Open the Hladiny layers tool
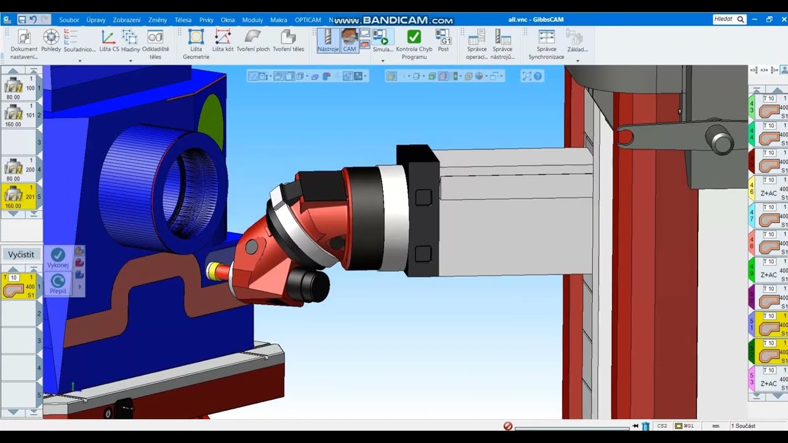Image resolution: width=788 pixels, height=443 pixels. [x=131, y=41]
